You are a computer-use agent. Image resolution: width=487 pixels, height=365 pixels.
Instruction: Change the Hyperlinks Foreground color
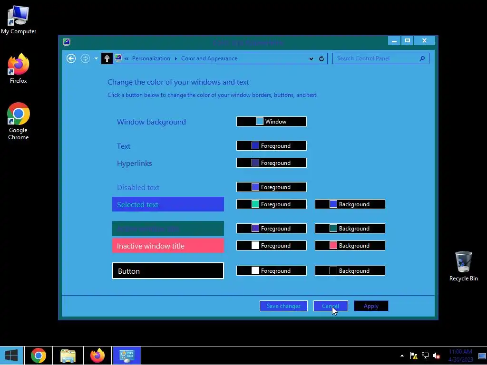tap(272, 163)
